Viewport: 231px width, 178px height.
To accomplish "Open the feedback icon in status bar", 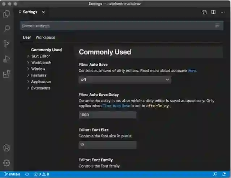I will (215, 174).
